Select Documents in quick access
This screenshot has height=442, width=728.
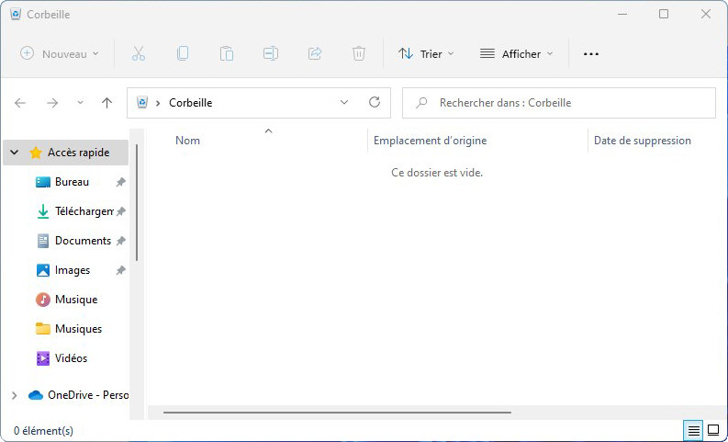83,241
